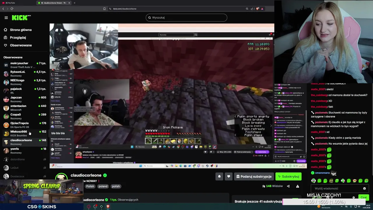Click the bookmark icon in address bar
The height and width of the screenshot is (210, 373).
(x=104, y=9)
